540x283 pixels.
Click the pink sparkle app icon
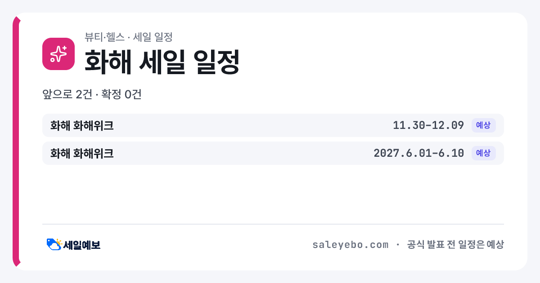click(58, 54)
